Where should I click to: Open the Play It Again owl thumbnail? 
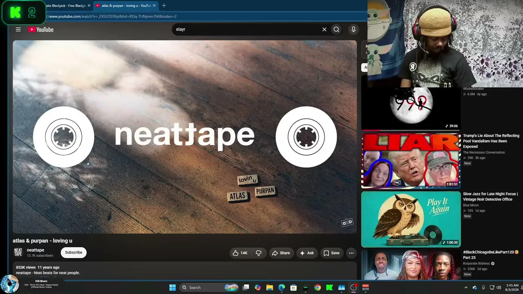411,219
